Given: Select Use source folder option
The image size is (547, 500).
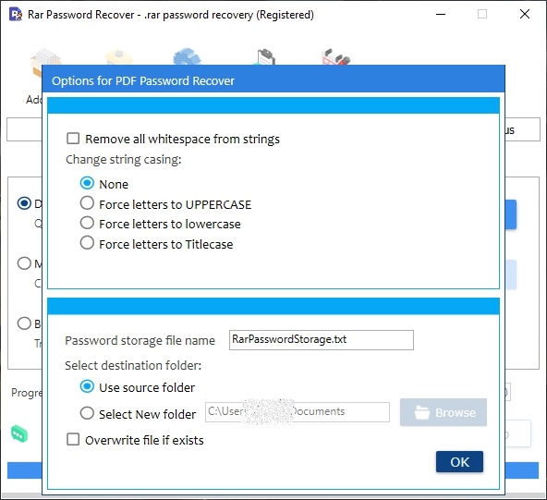Looking at the screenshot, I should point(87,386).
